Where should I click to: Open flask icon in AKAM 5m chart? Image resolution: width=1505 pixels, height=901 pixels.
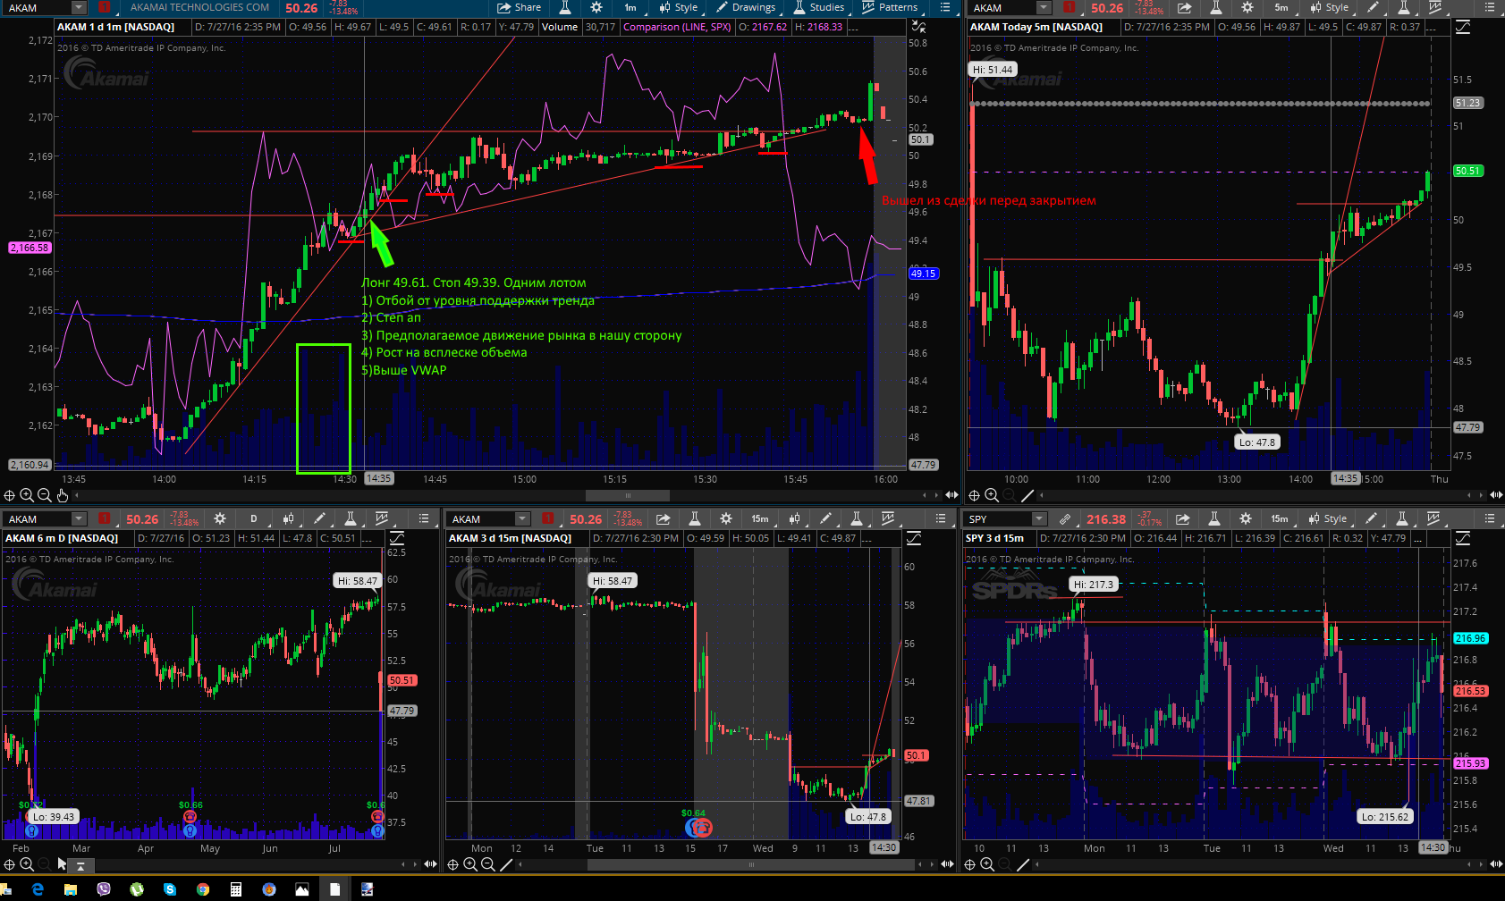1215,7
